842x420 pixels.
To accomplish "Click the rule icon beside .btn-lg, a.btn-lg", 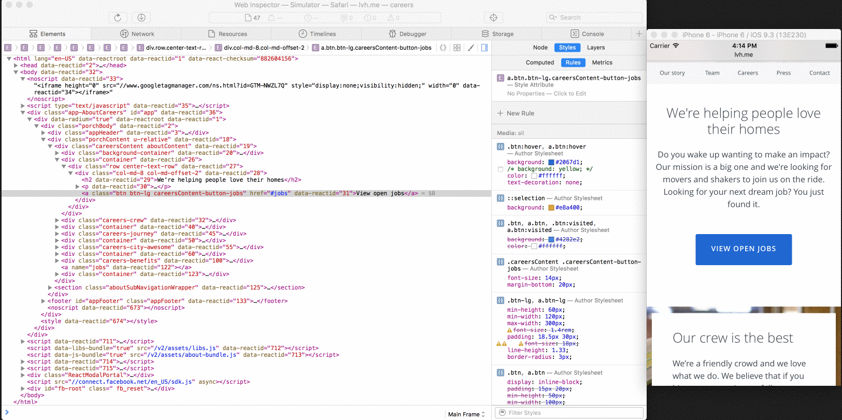I will tap(501, 300).
